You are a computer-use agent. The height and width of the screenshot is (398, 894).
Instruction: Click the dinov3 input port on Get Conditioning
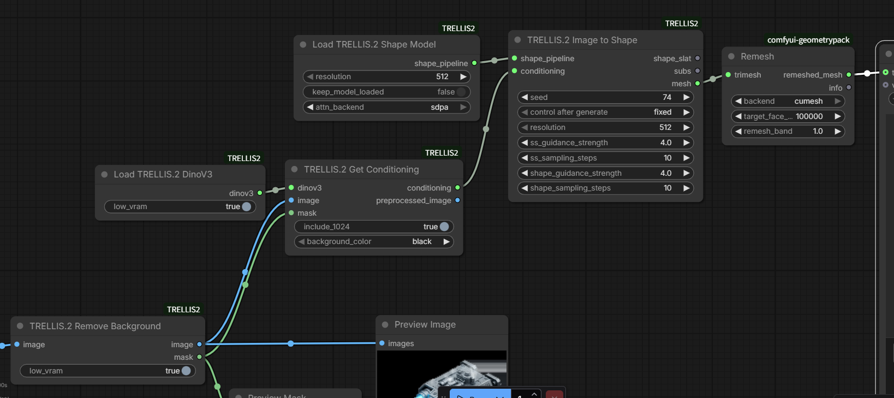coord(291,188)
